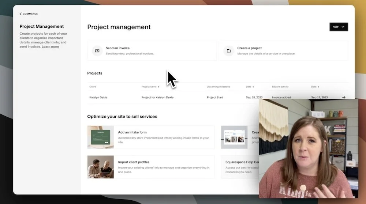The height and width of the screenshot is (204, 366).
Task: Click Add an intake form title
Action: [x=132, y=132]
